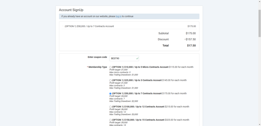Click the $50,000 cart item line in summary
261x126 pixels.
click(x=129, y=26)
